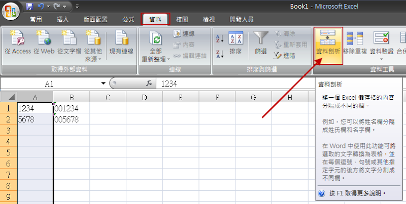The height and width of the screenshot is (204, 406).
Task: Click the Name Box showing A1
Action: (49, 84)
